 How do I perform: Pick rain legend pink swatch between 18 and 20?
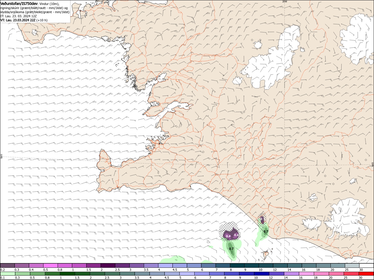322,274
